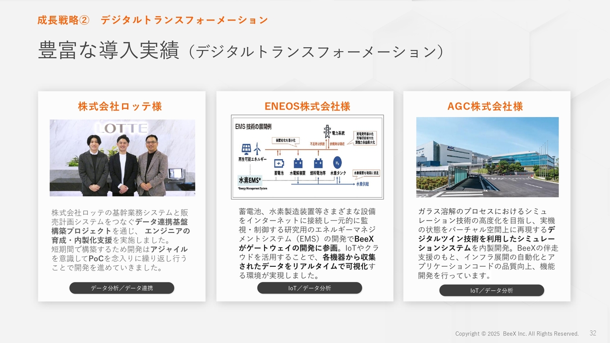Click the slide title 豊富な導入実績
Screen dimensions: 610x343
[x=109, y=50]
